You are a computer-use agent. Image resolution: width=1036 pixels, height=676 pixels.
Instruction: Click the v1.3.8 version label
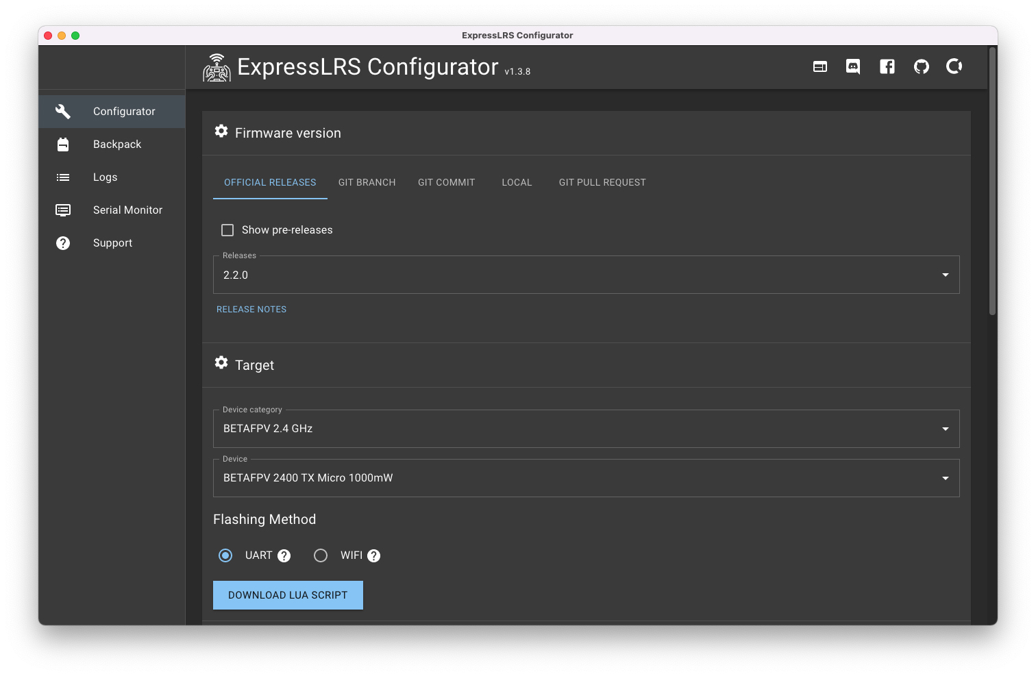coord(517,72)
